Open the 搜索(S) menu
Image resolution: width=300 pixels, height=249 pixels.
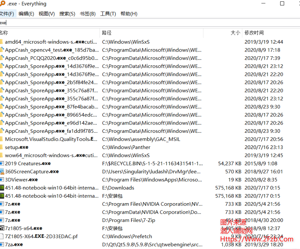coord(67,14)
